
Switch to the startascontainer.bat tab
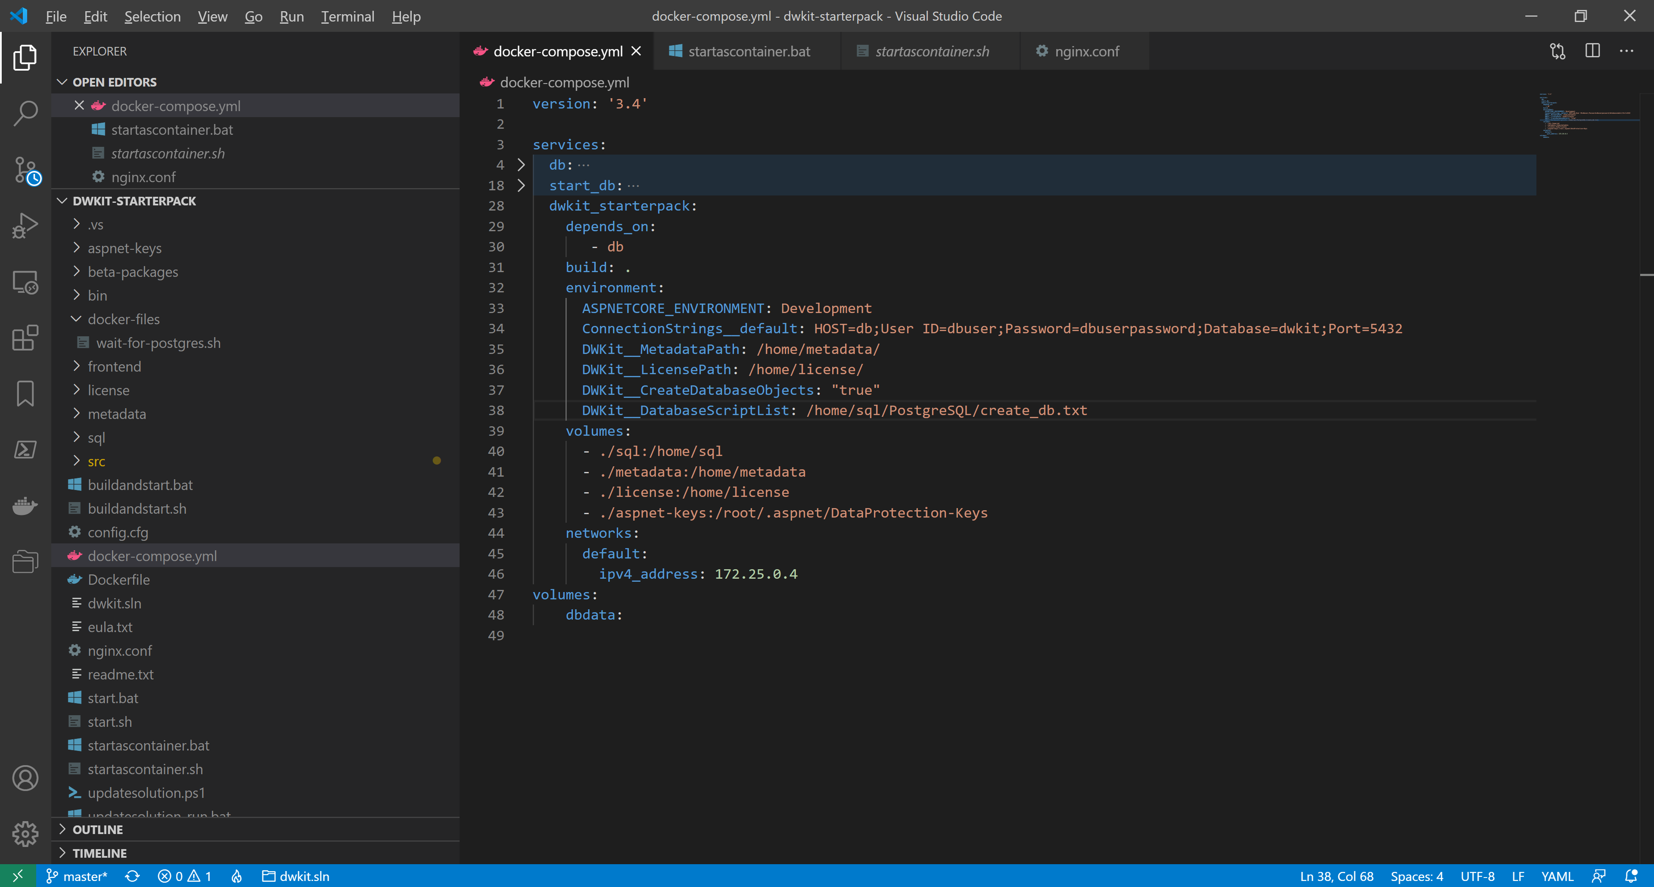pos(747,51)
